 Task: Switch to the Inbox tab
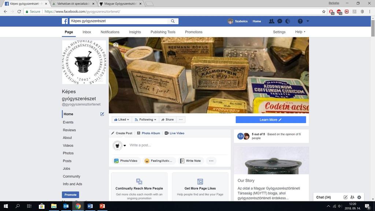(87, 32)
